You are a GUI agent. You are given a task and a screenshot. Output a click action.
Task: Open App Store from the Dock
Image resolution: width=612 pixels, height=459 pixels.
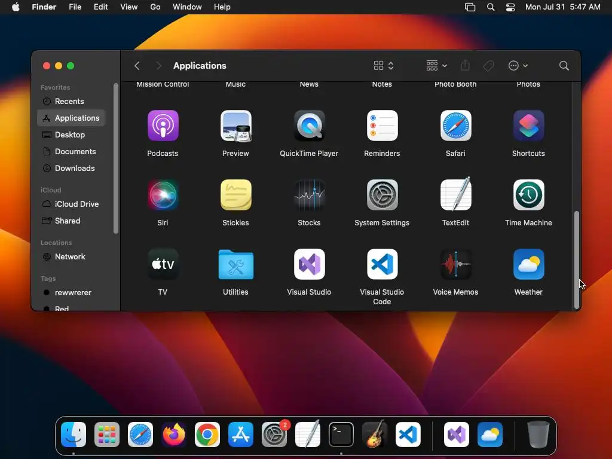(x=241, y=434)
